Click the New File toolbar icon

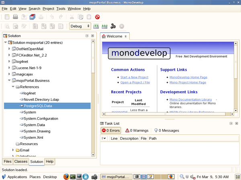tap(7, 17)
